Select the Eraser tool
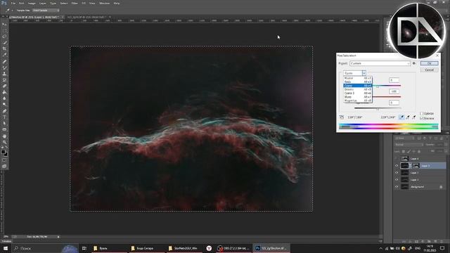Screen dimensions: 450x253 (x=4, y=86)
